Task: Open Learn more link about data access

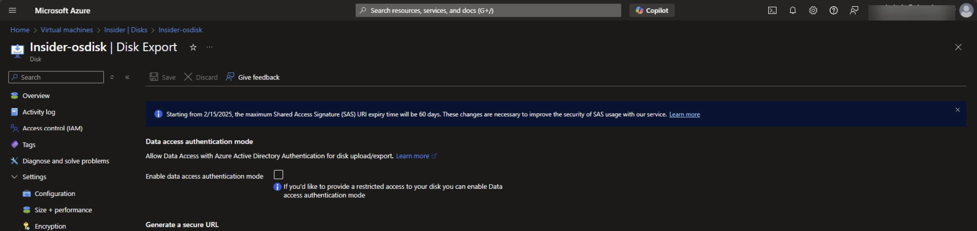Action: (x=416, y=156)
